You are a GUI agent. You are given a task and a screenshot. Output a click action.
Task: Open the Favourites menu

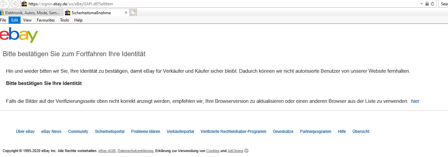tap(46, 20)
